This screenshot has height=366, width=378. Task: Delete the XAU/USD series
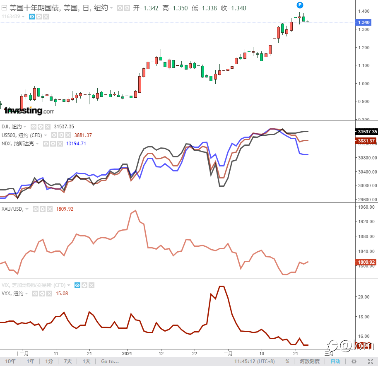coord(50,209)
